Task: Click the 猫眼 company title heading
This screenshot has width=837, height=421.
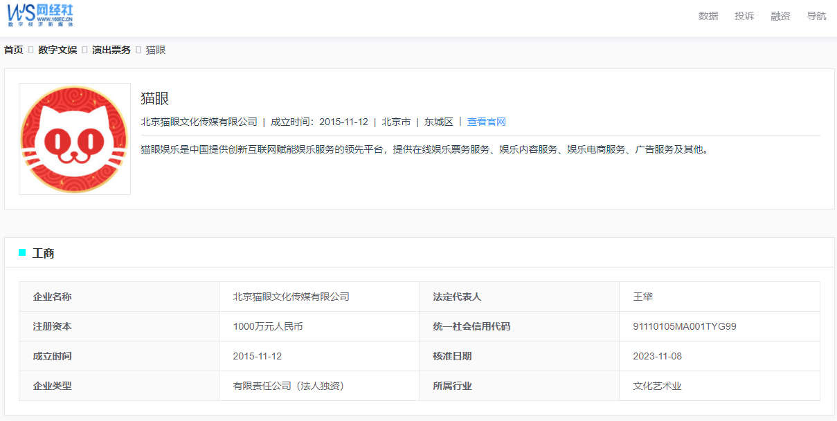Action: click(155, 98)
